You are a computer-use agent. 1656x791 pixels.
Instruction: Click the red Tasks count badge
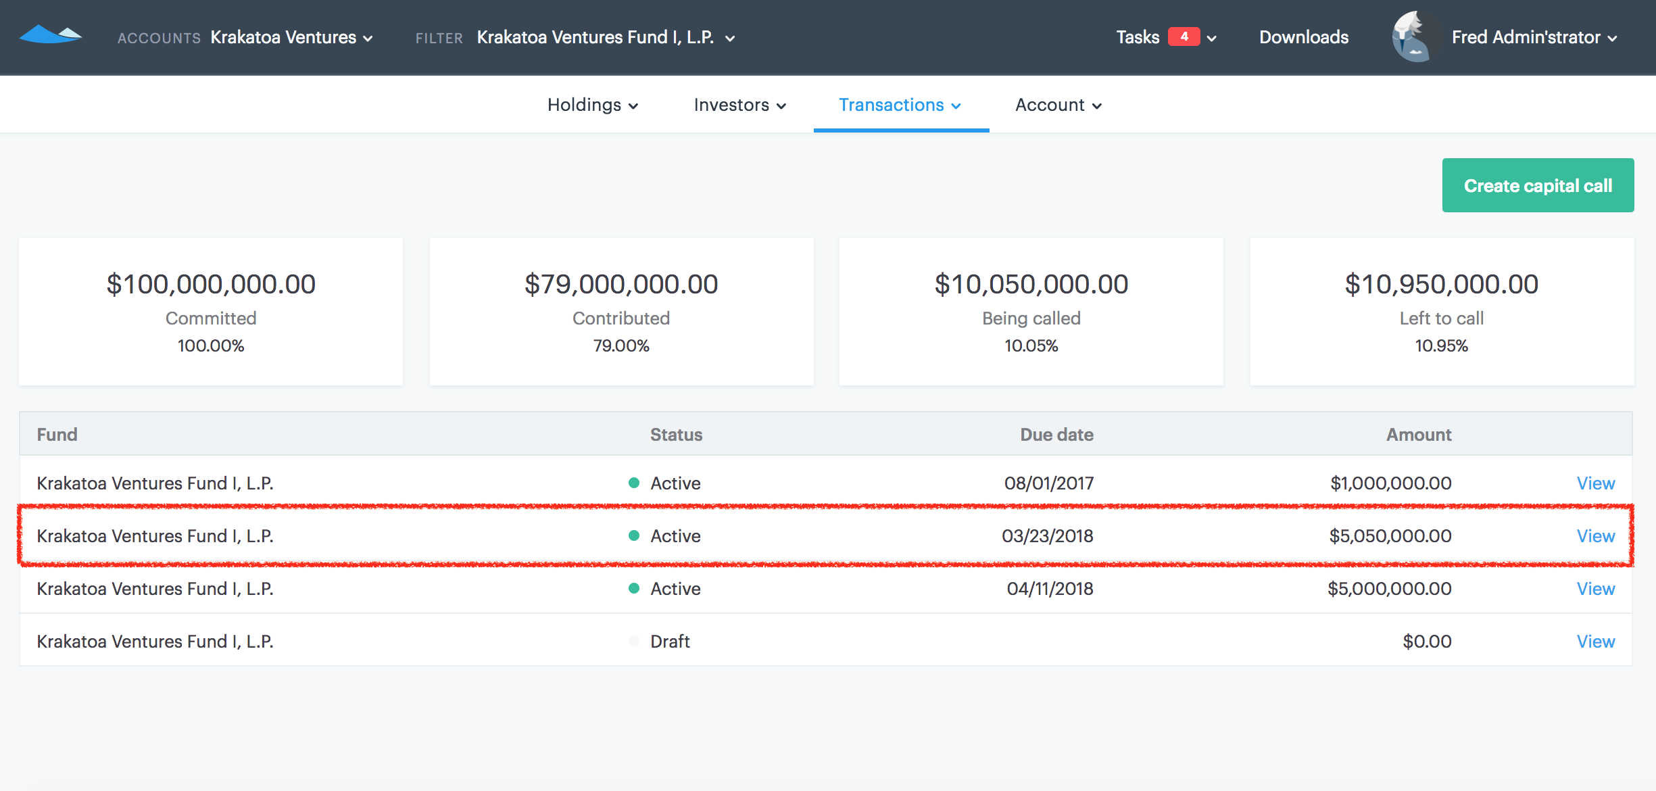coord(1184,37)
